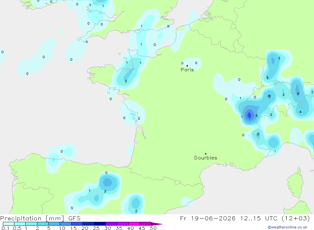Image resolution: width=314 pixels, height=230 pixels.
Task: Select the 40–45 mm magenta legend swatch
Action: coord(134,224)
